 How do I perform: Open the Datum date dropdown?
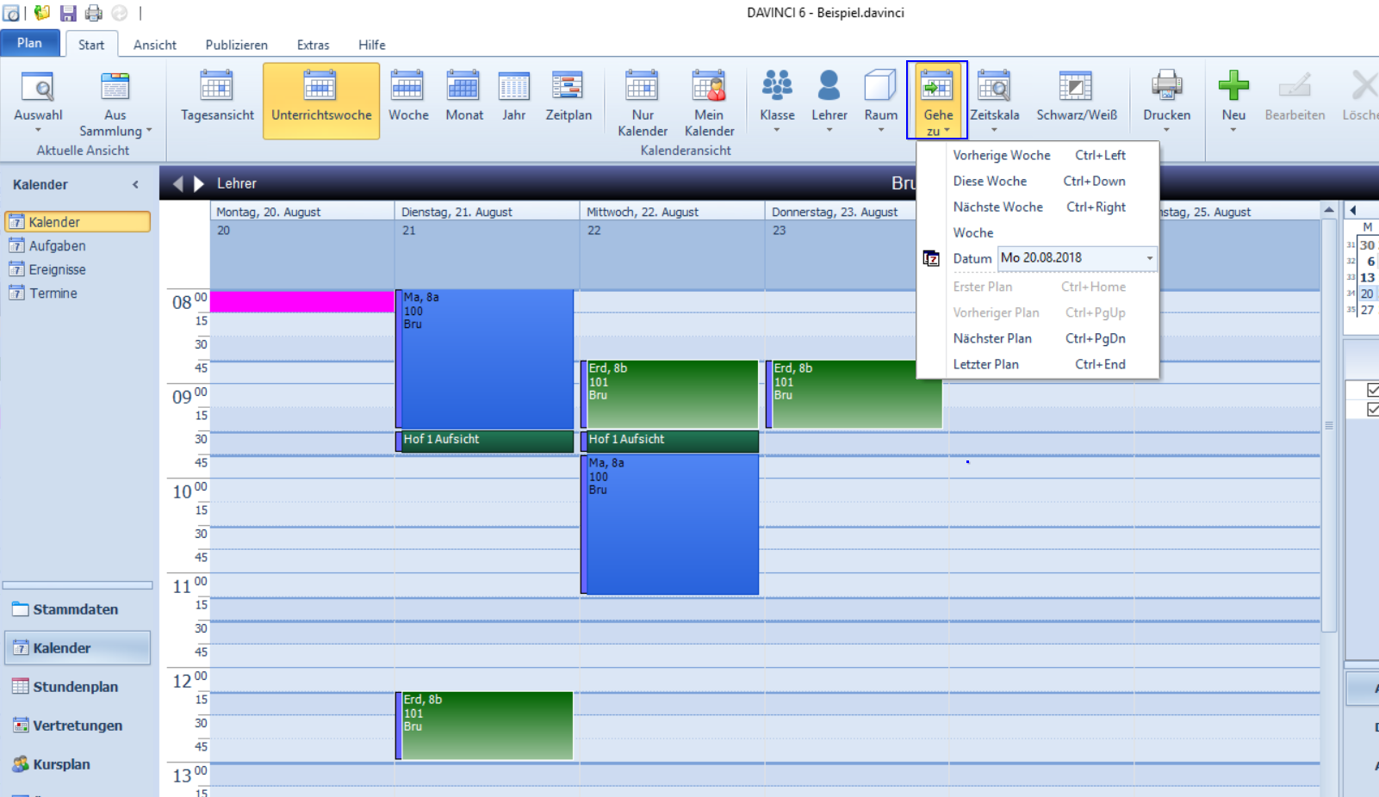click(1149, 258)
